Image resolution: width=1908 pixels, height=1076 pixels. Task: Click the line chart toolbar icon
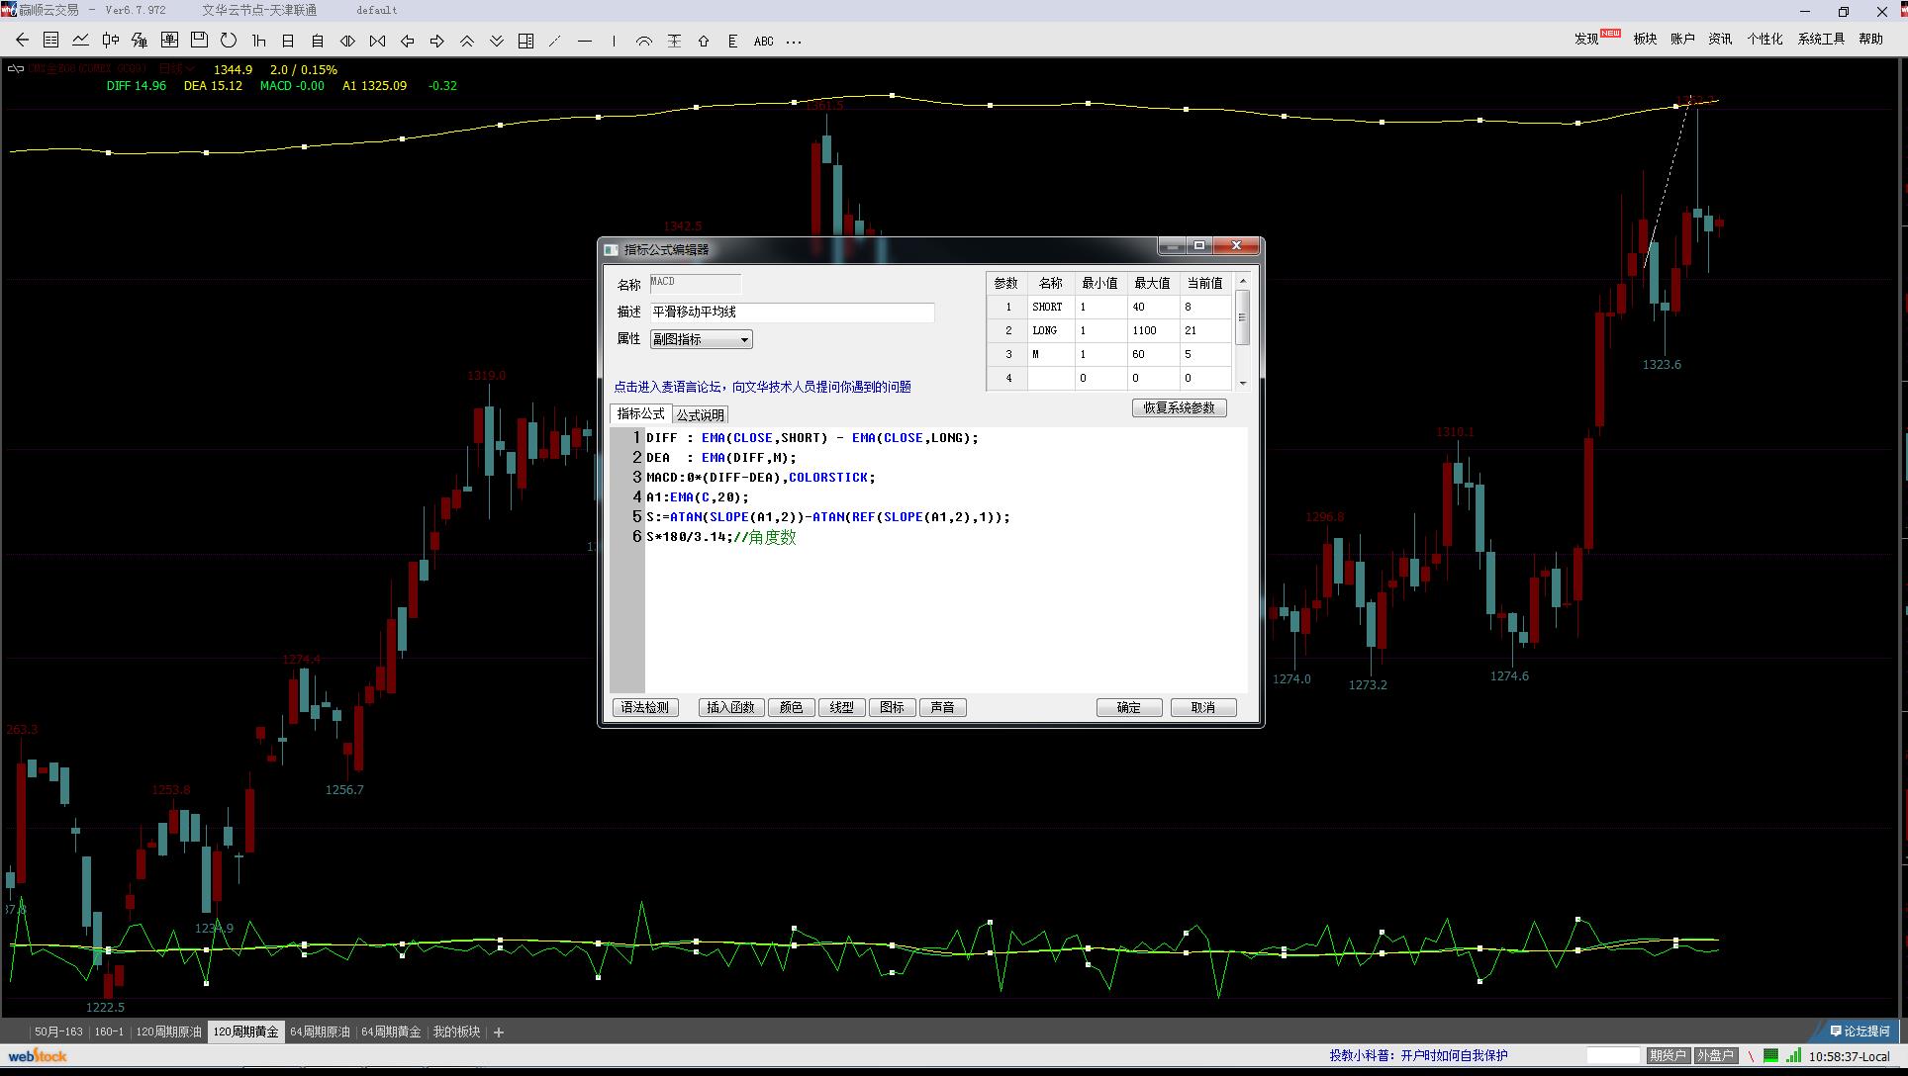(x=80, y=41)
